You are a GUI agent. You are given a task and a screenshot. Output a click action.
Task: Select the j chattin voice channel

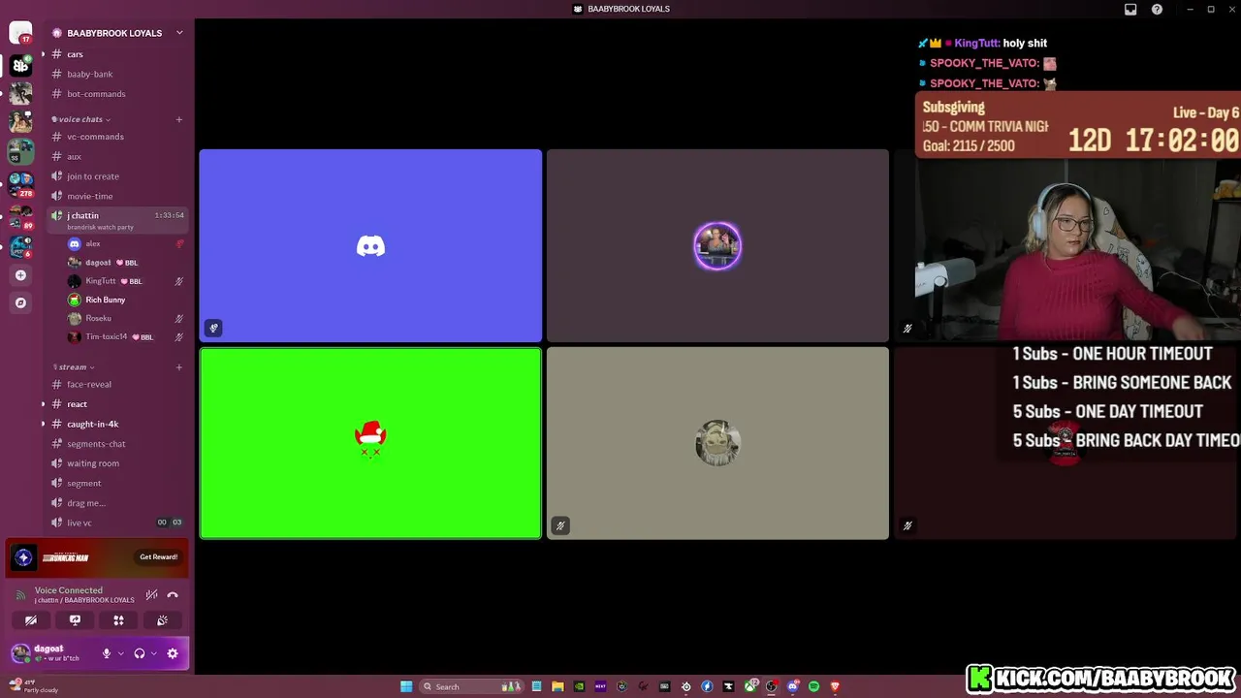point(116,220)
